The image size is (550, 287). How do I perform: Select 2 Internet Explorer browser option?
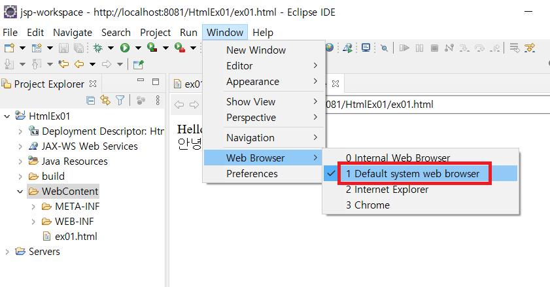point(421,190)
